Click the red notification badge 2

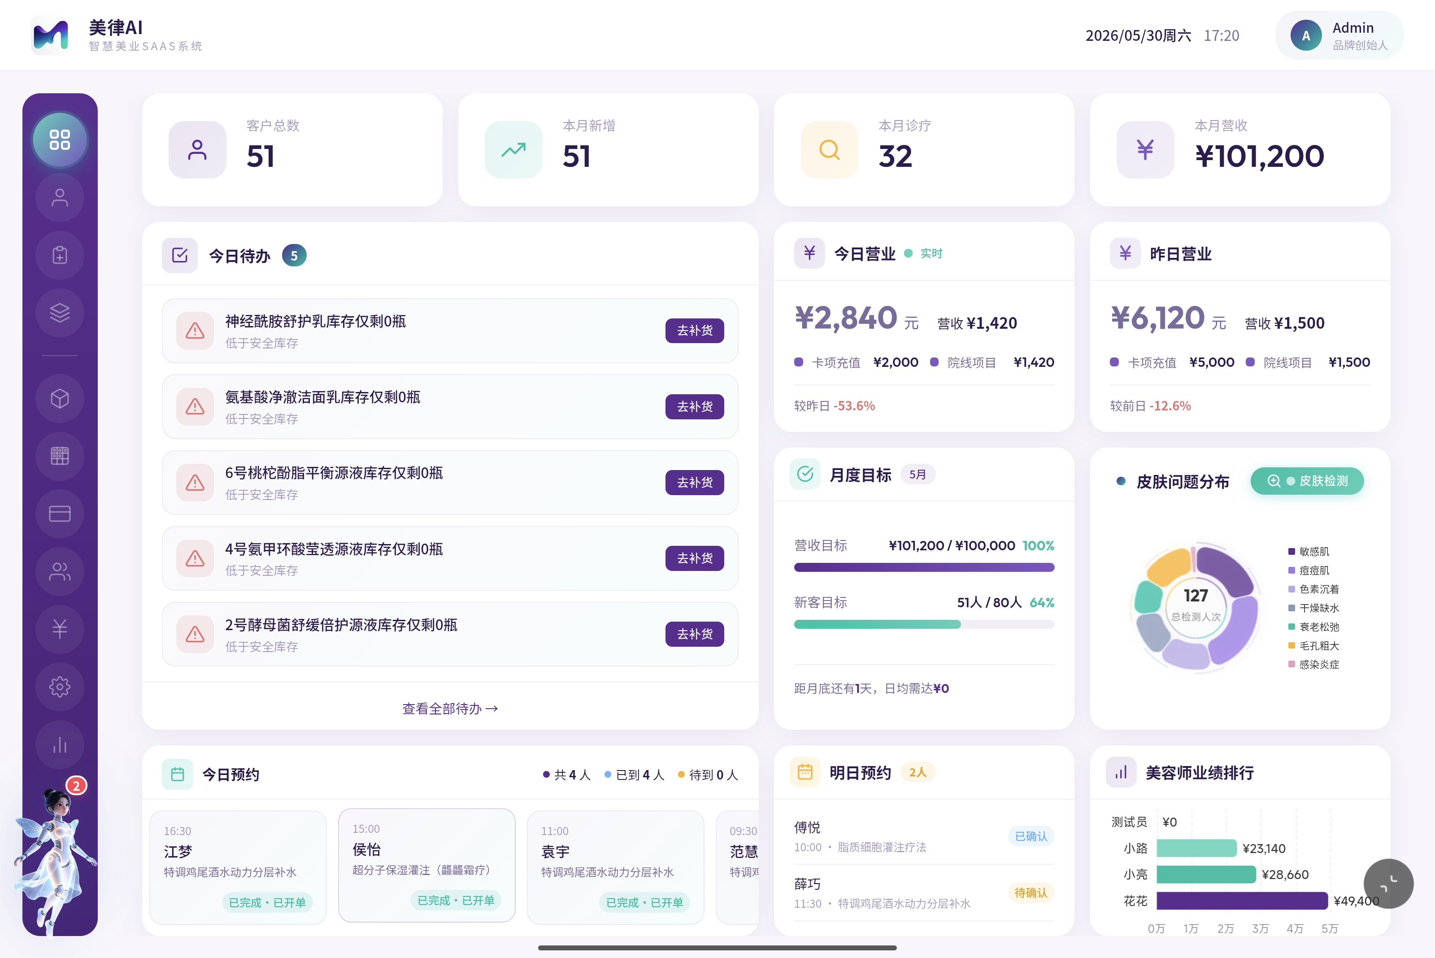click(76, 786)
